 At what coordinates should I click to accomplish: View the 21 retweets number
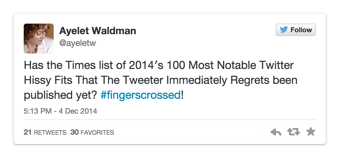click(27, 133)
